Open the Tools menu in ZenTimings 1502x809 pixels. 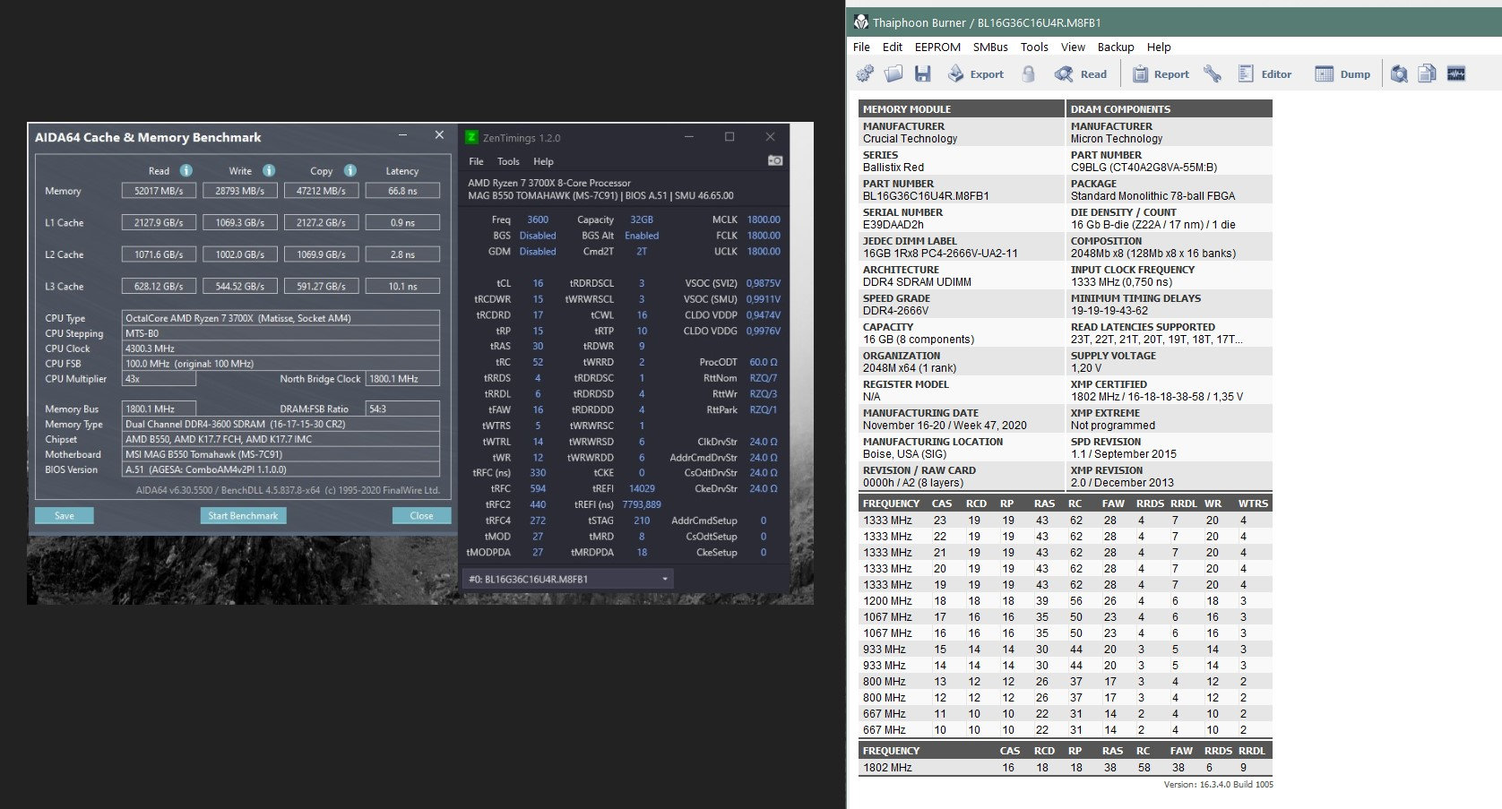pyautogui.click(x=508, y=162)
